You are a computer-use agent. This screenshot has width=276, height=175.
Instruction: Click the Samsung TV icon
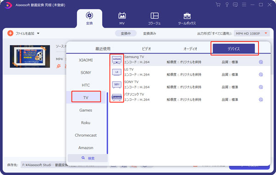click(117, 59)
